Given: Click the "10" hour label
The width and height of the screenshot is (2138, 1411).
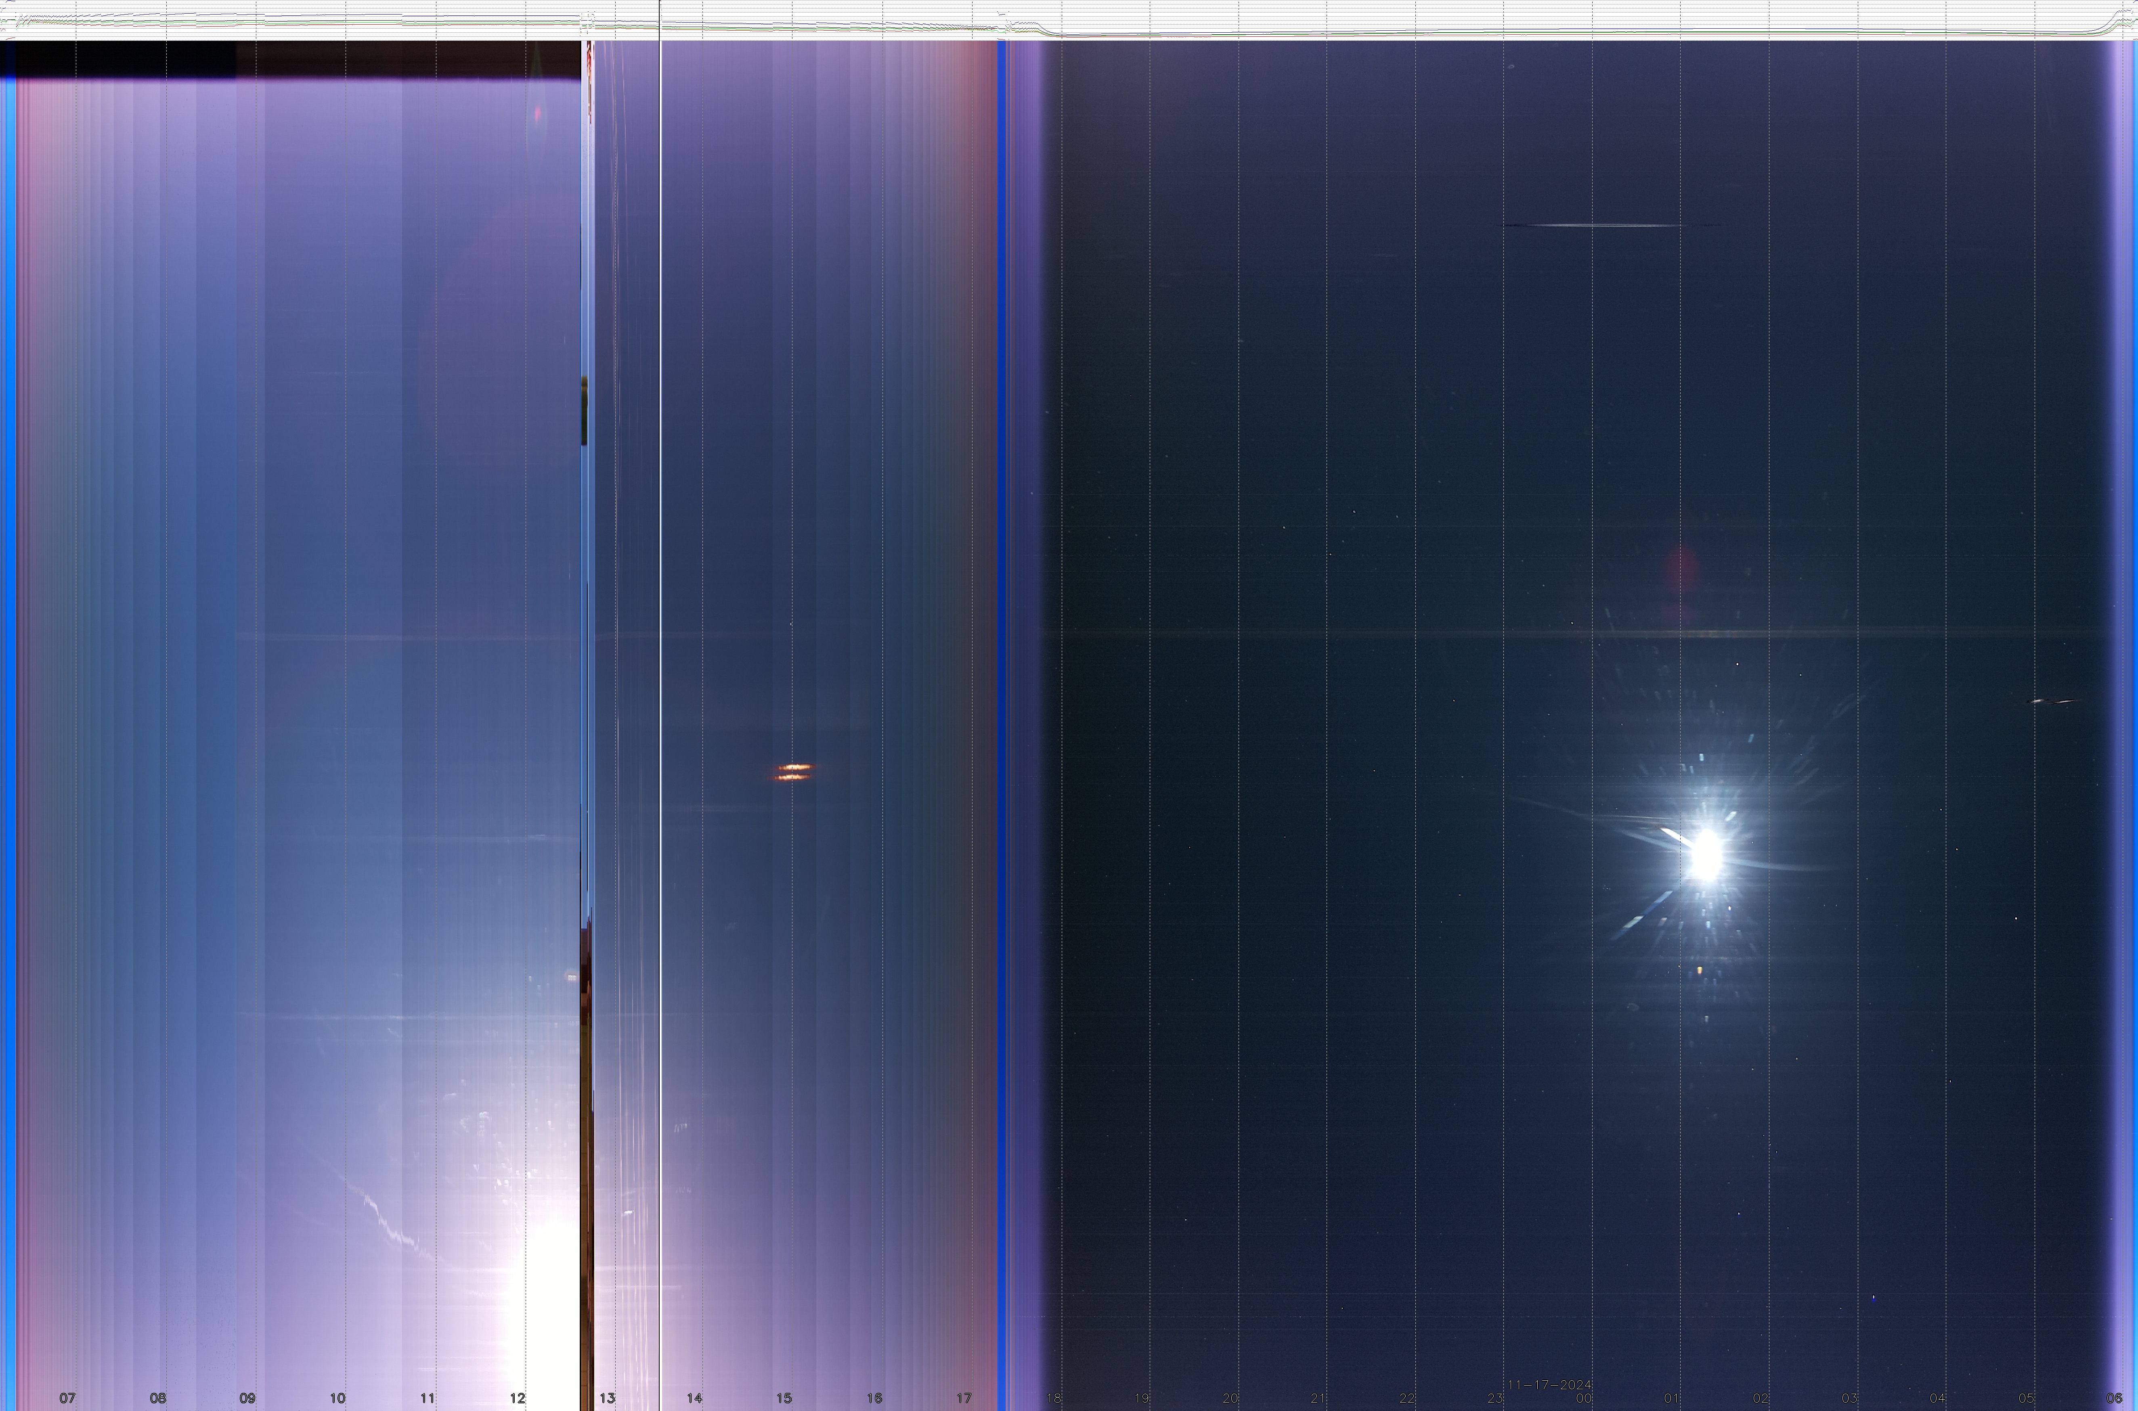Looking at the screenshot, I should pyautogui.click(x=337, y=1398).
